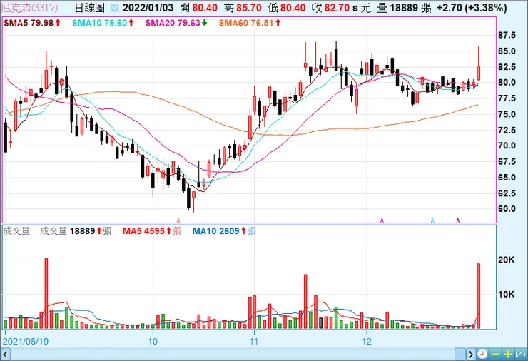Click the horizontal scrollbar thumb
This screenshot has width=528, height=361.
click(x=460, y=354)
